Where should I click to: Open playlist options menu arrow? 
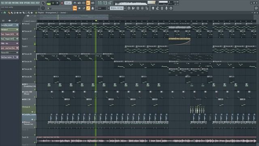[x=2, y=13]
